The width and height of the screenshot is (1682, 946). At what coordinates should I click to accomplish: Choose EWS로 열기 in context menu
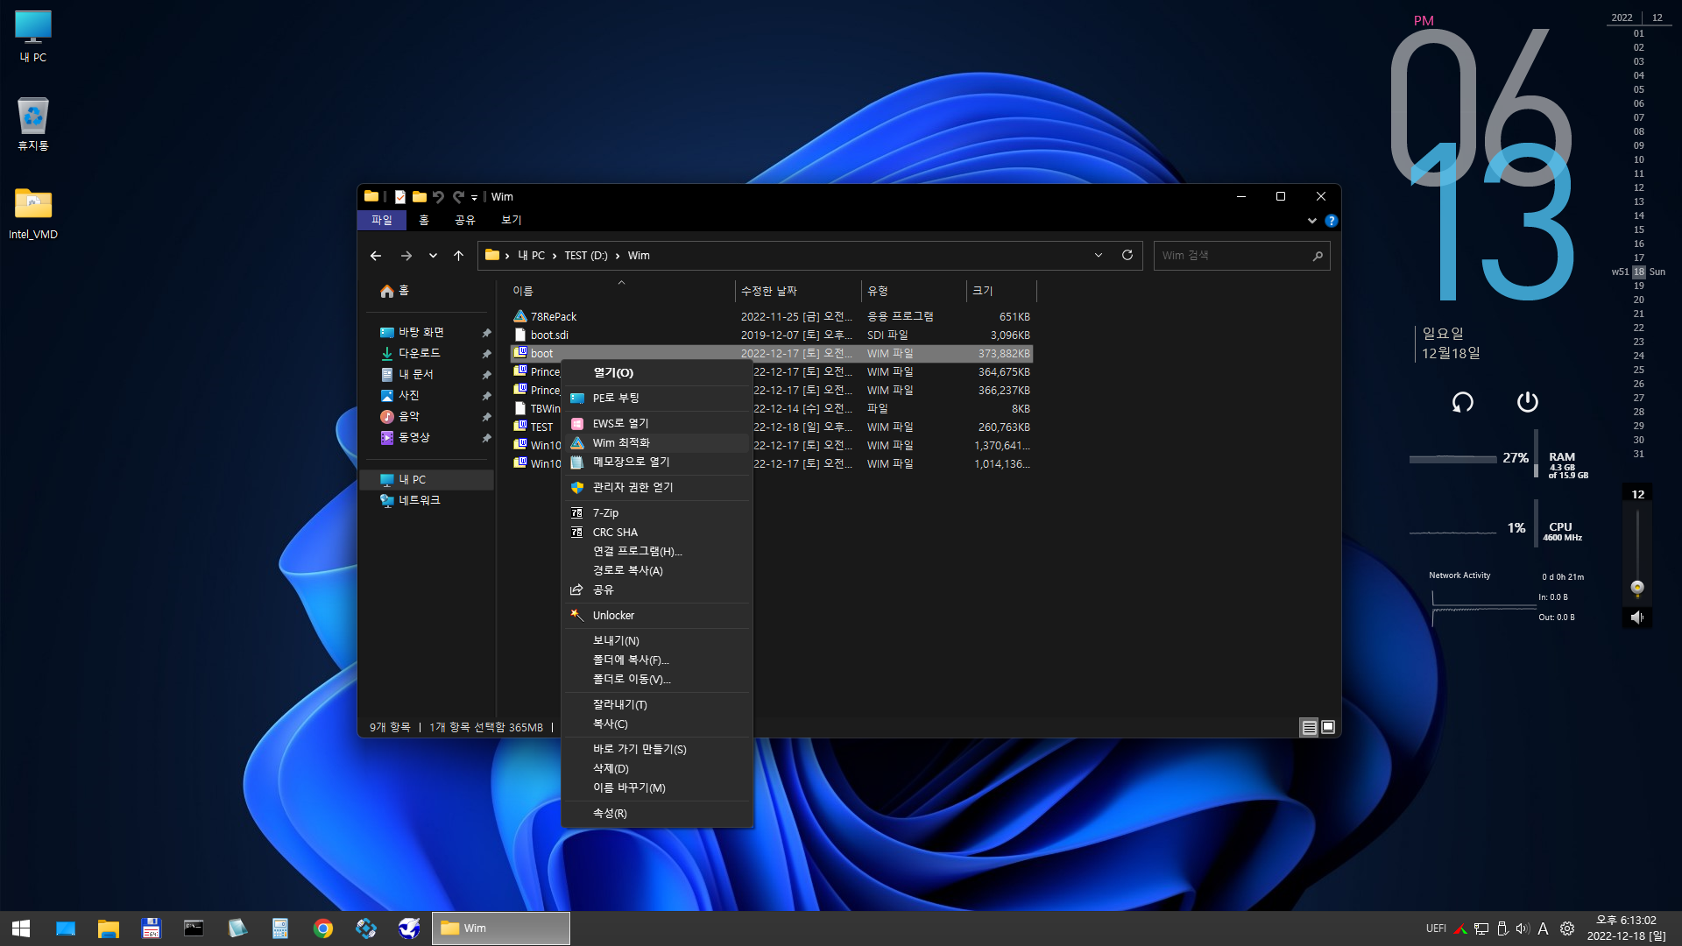pyautogui.click(x=657, y=423)
